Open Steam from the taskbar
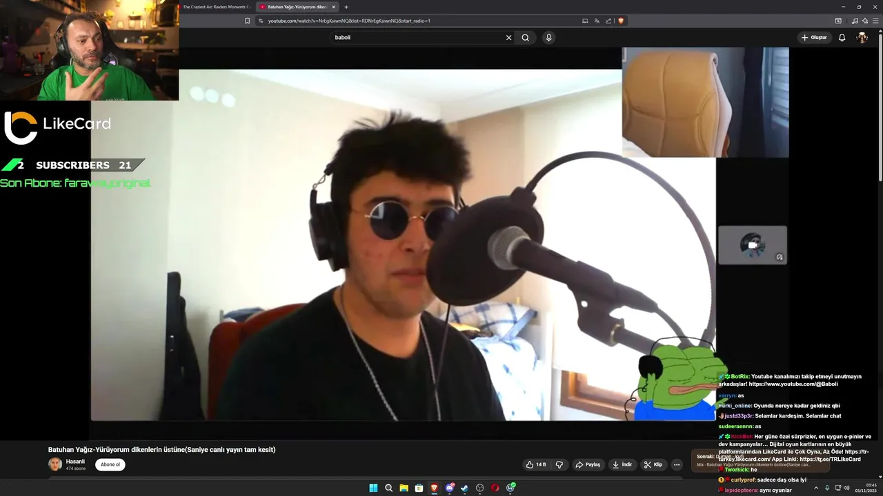The image size is (883, 496). pos(464,488)
